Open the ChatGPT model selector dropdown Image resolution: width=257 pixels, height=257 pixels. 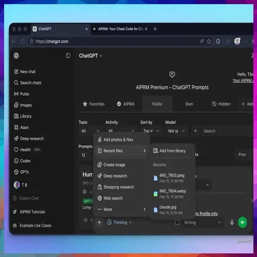coord(90,56)
